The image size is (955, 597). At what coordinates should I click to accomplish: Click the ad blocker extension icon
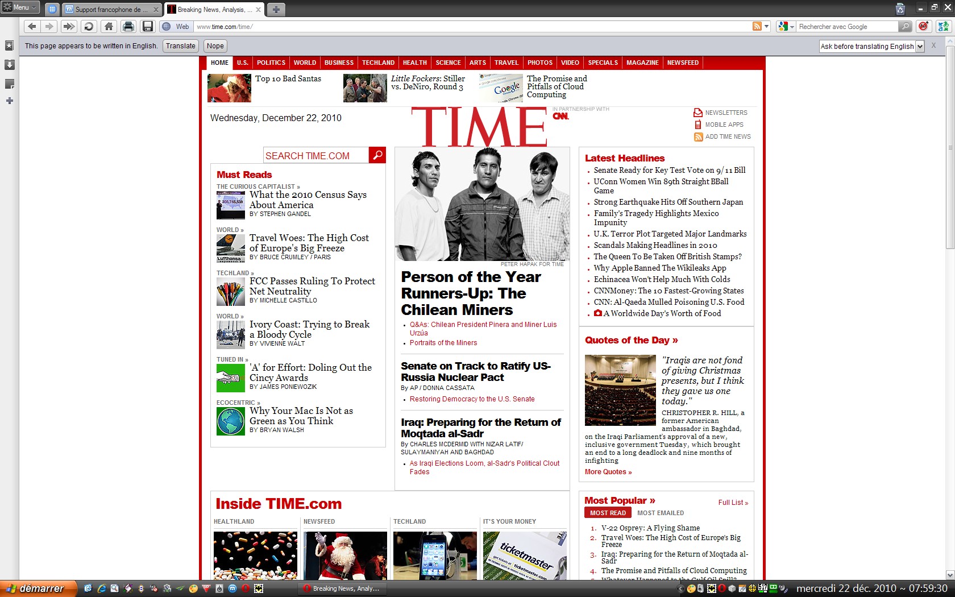(x=924, y=26)
